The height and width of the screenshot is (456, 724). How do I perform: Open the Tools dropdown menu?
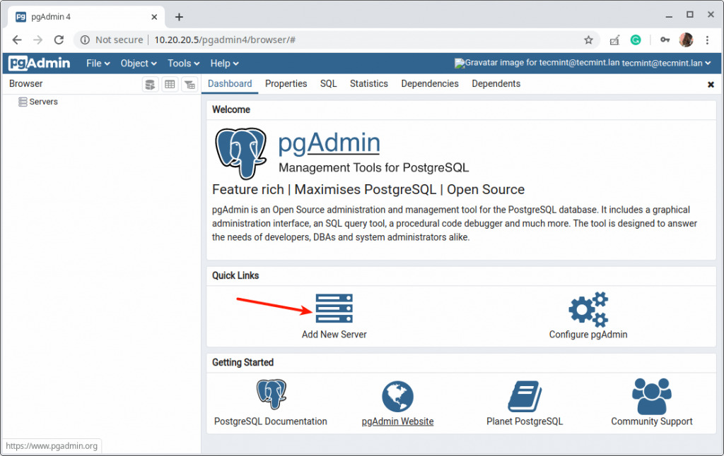point(183,63)
